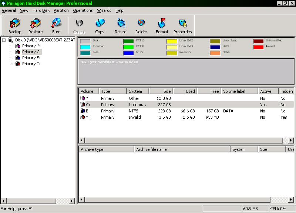
Task: Open the Operations menu
Action: (x=83, y=10)
